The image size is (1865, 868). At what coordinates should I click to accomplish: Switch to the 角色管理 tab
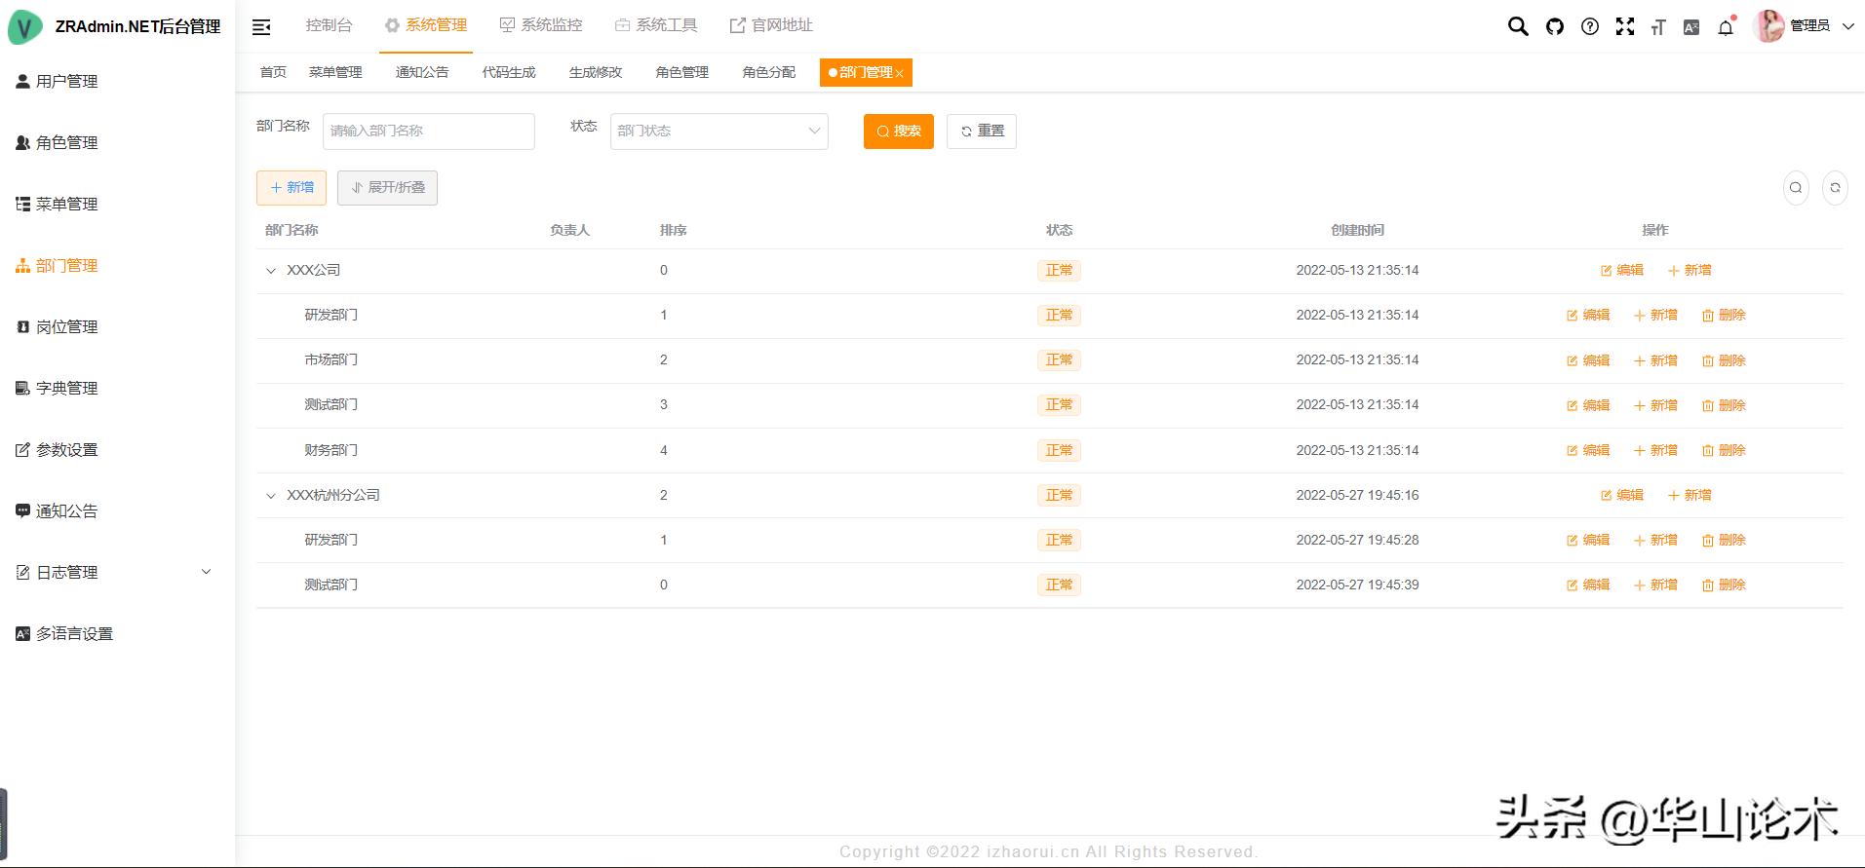coord(681,72)
